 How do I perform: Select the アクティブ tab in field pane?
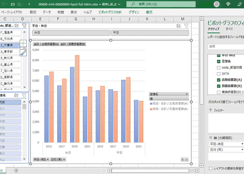tap(213, 29)
